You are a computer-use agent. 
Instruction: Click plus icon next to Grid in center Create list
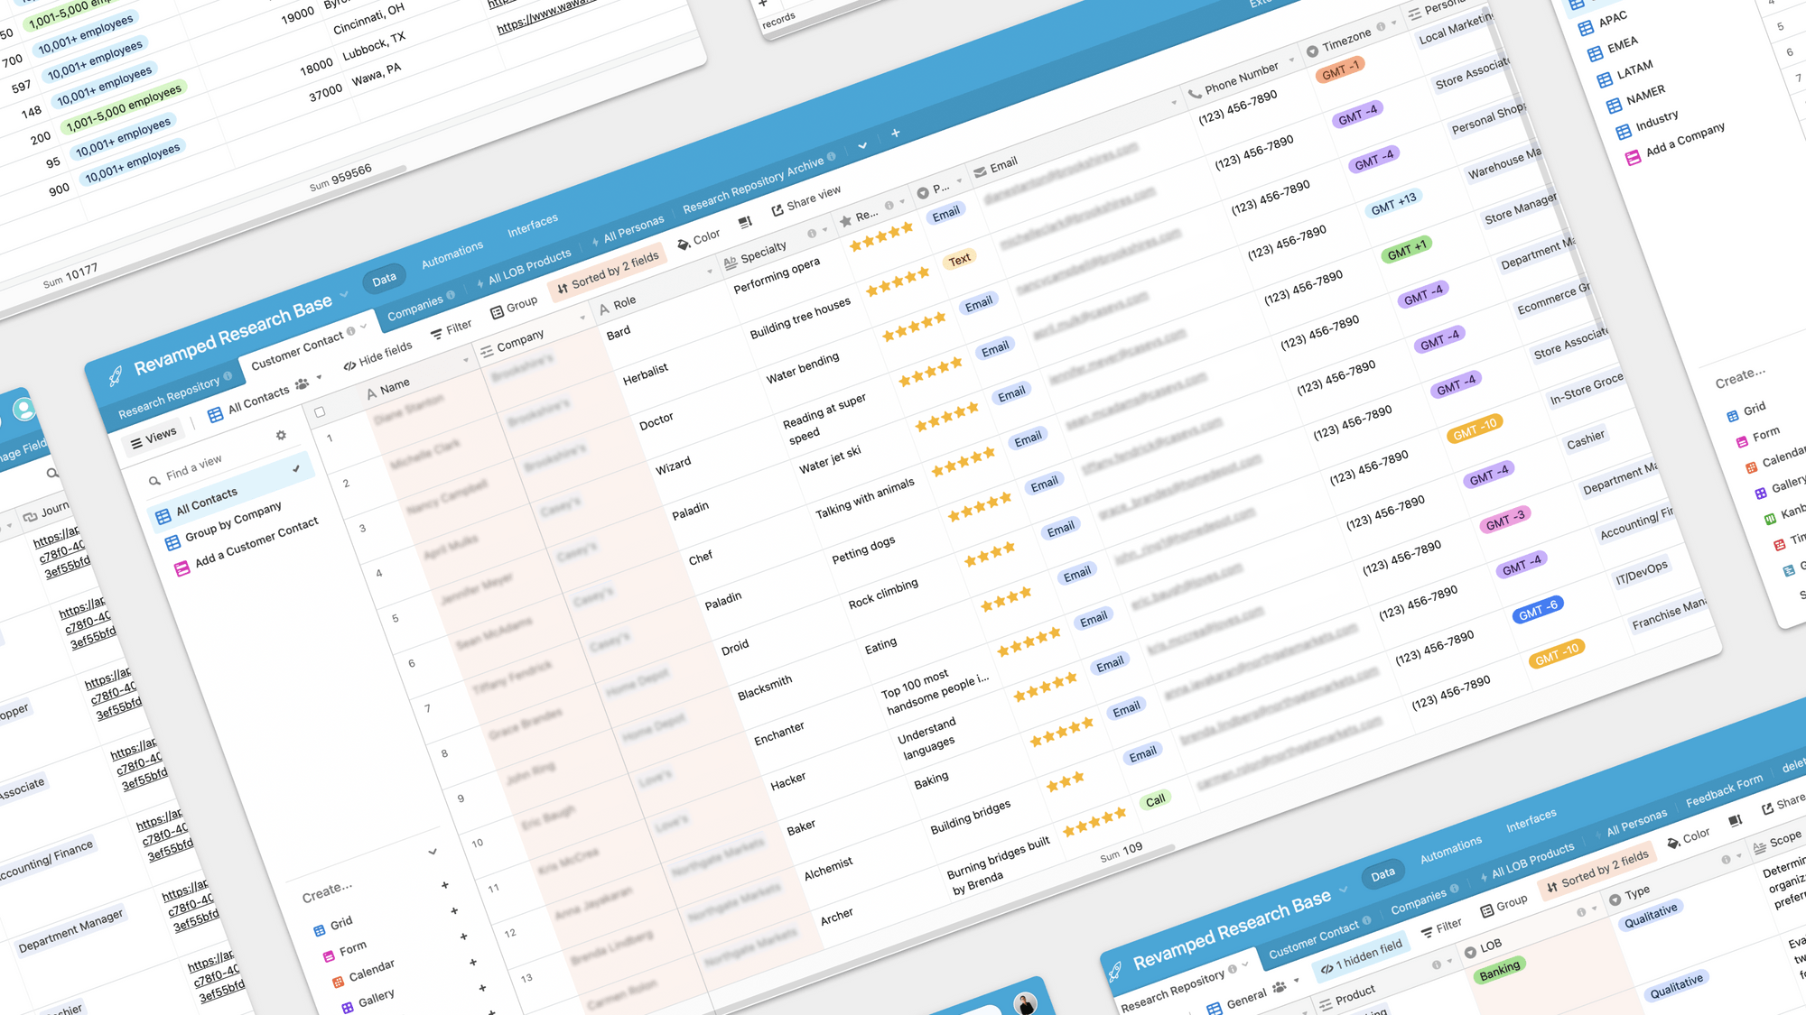coord(445,885)
